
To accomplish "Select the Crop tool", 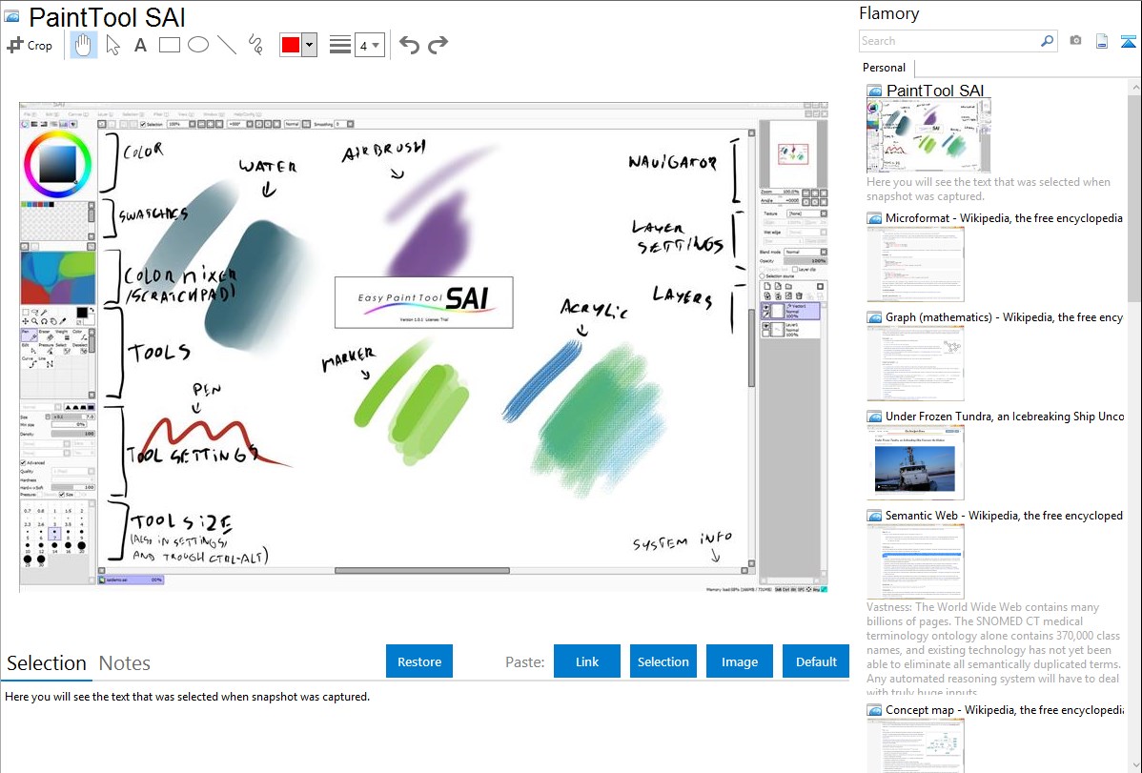I will [x=30, y=45].
